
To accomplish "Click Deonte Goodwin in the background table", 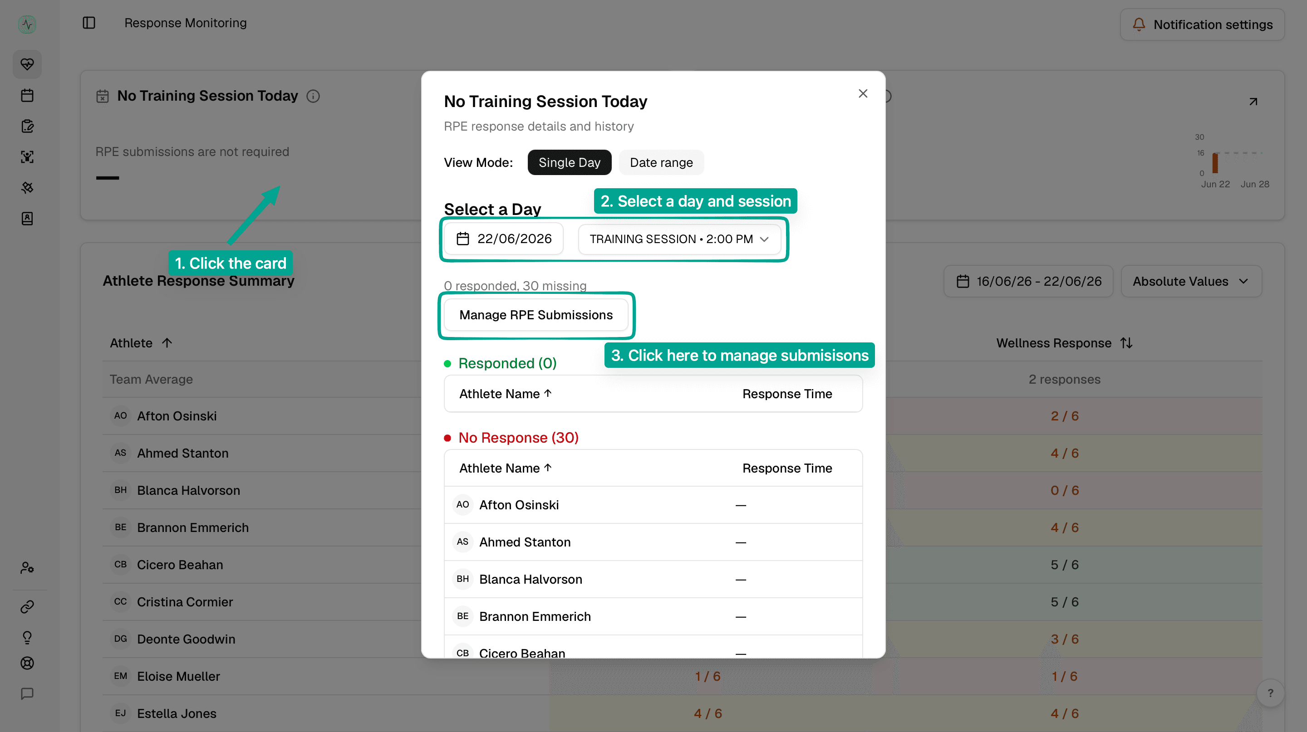I will pyautogui.click(x=186, y=639).
